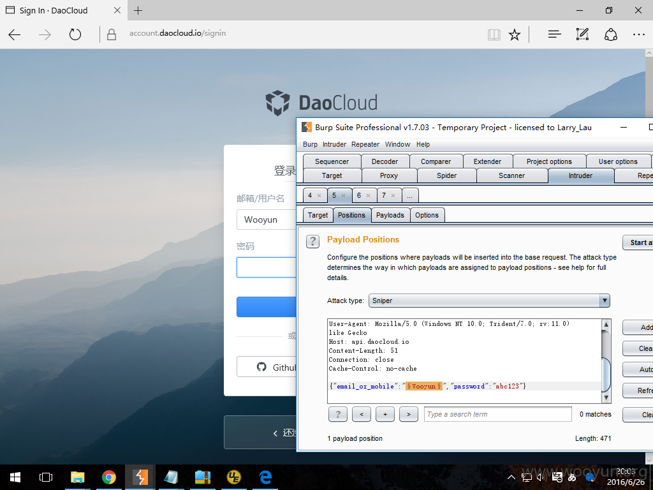Open the Burp menu
The width and height of the screenshot is (653, 490).
coord(310,144)
